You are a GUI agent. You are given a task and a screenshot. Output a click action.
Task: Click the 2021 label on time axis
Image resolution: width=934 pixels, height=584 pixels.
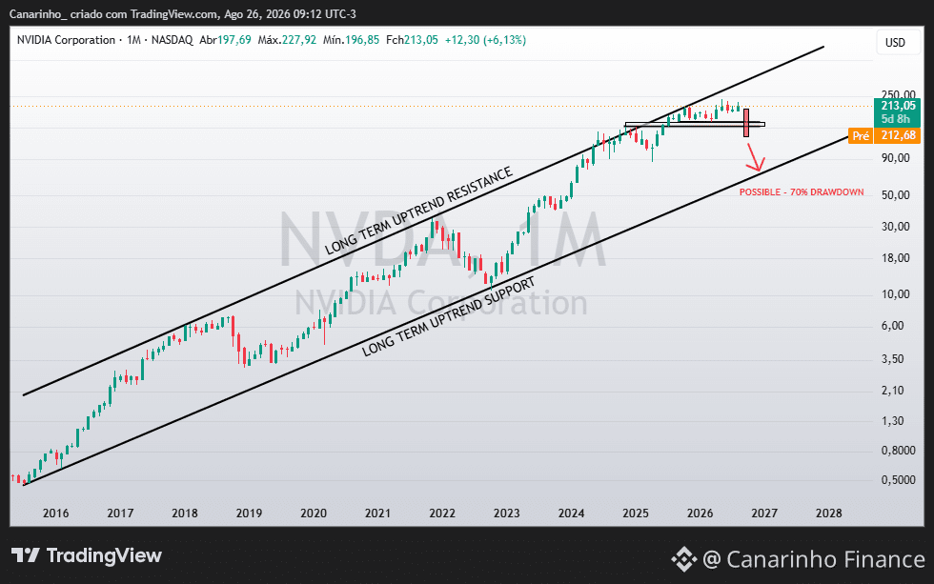click(x=377, y=514)
